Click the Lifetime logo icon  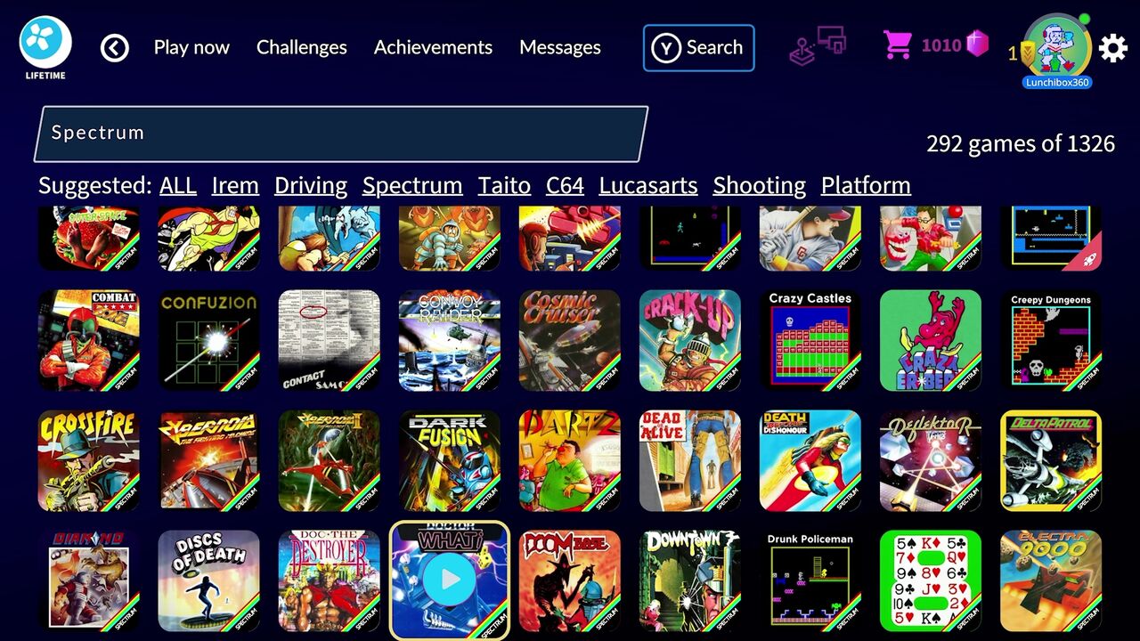[45, 48]
